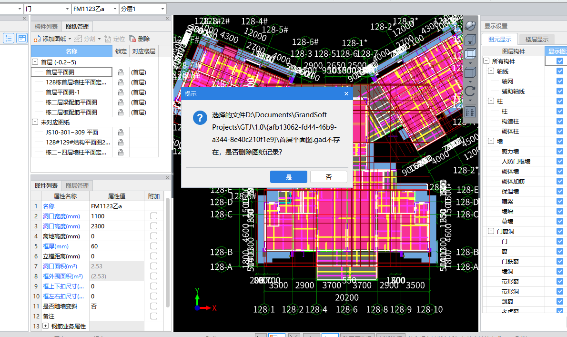567x337 pixels.
Task: Switch to 图纸管理 tab
Action: [x=77, y=26]
